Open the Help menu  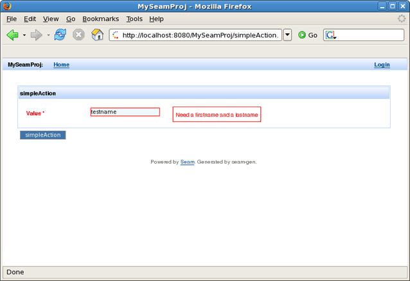point(156,19)
